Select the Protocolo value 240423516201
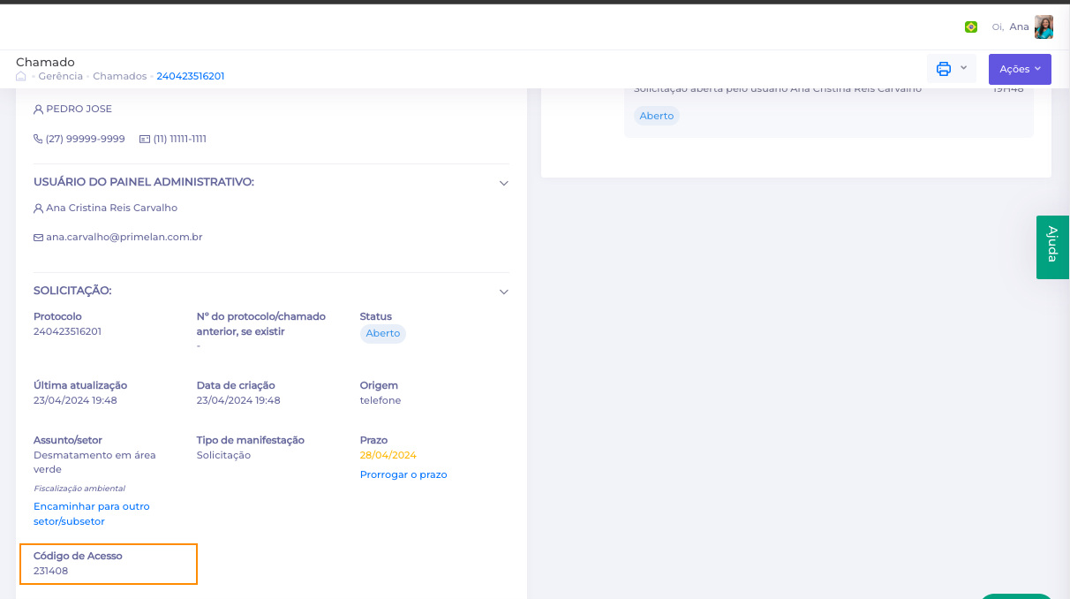Image resolution: width=1070 pixels, height=599 pixels. [67, 331]
